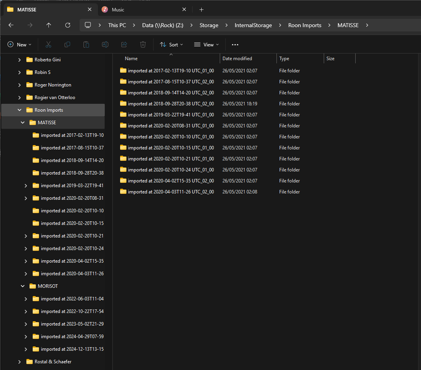The width and height of the screenshot is (421, 370).
Task: Expand the Roger Norrington tree node
Action: [x=19, y=85]
